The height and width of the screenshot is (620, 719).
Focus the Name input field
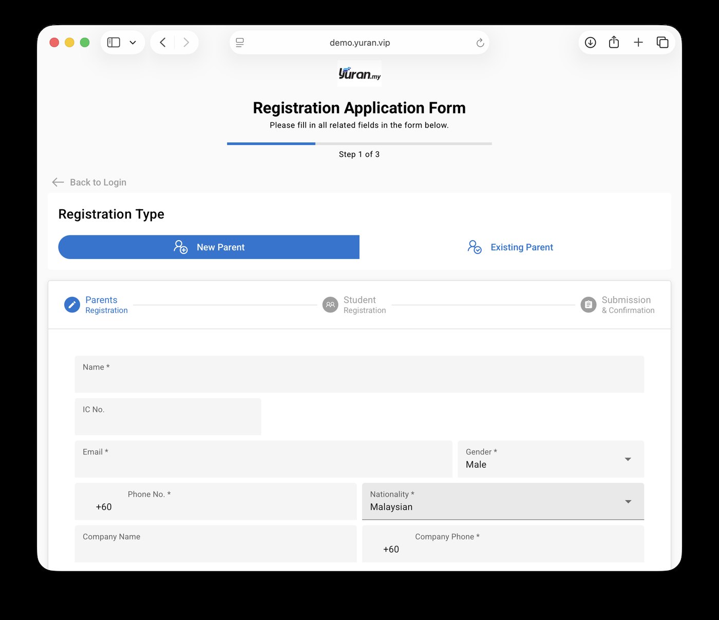[359, 374]
